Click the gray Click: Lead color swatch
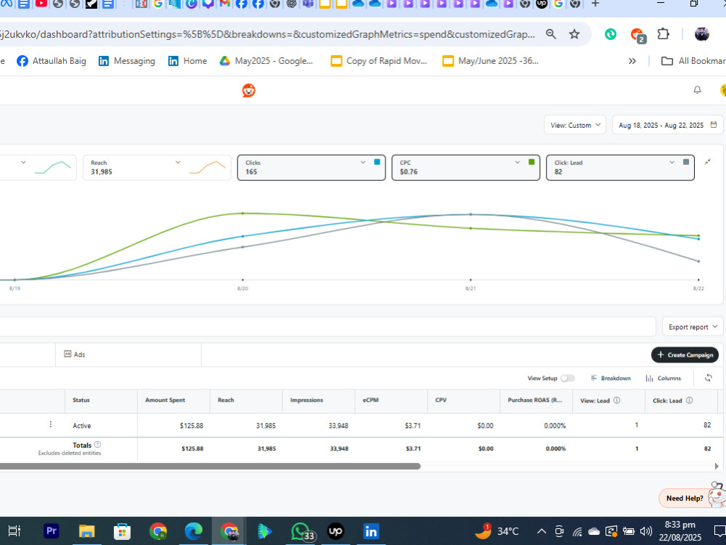The height and width of the screenshot is (545, 726). [686, 162]
